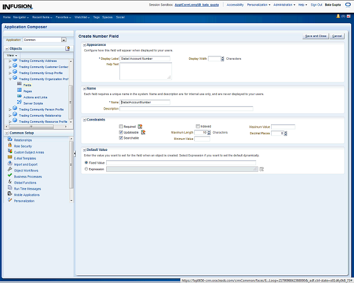The height and width of the screenshot is (283, 354).
Task: Uncheck the Searchable checkbox
Action: [x=121, y=138]
